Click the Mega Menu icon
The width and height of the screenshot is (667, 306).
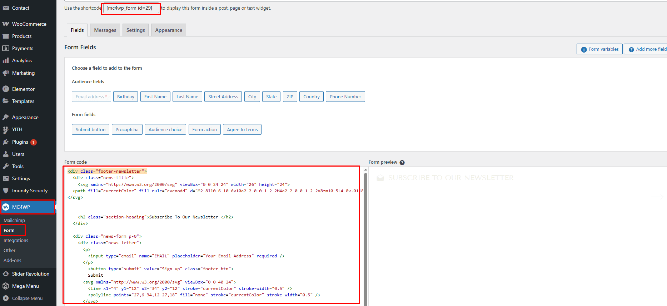6,286
